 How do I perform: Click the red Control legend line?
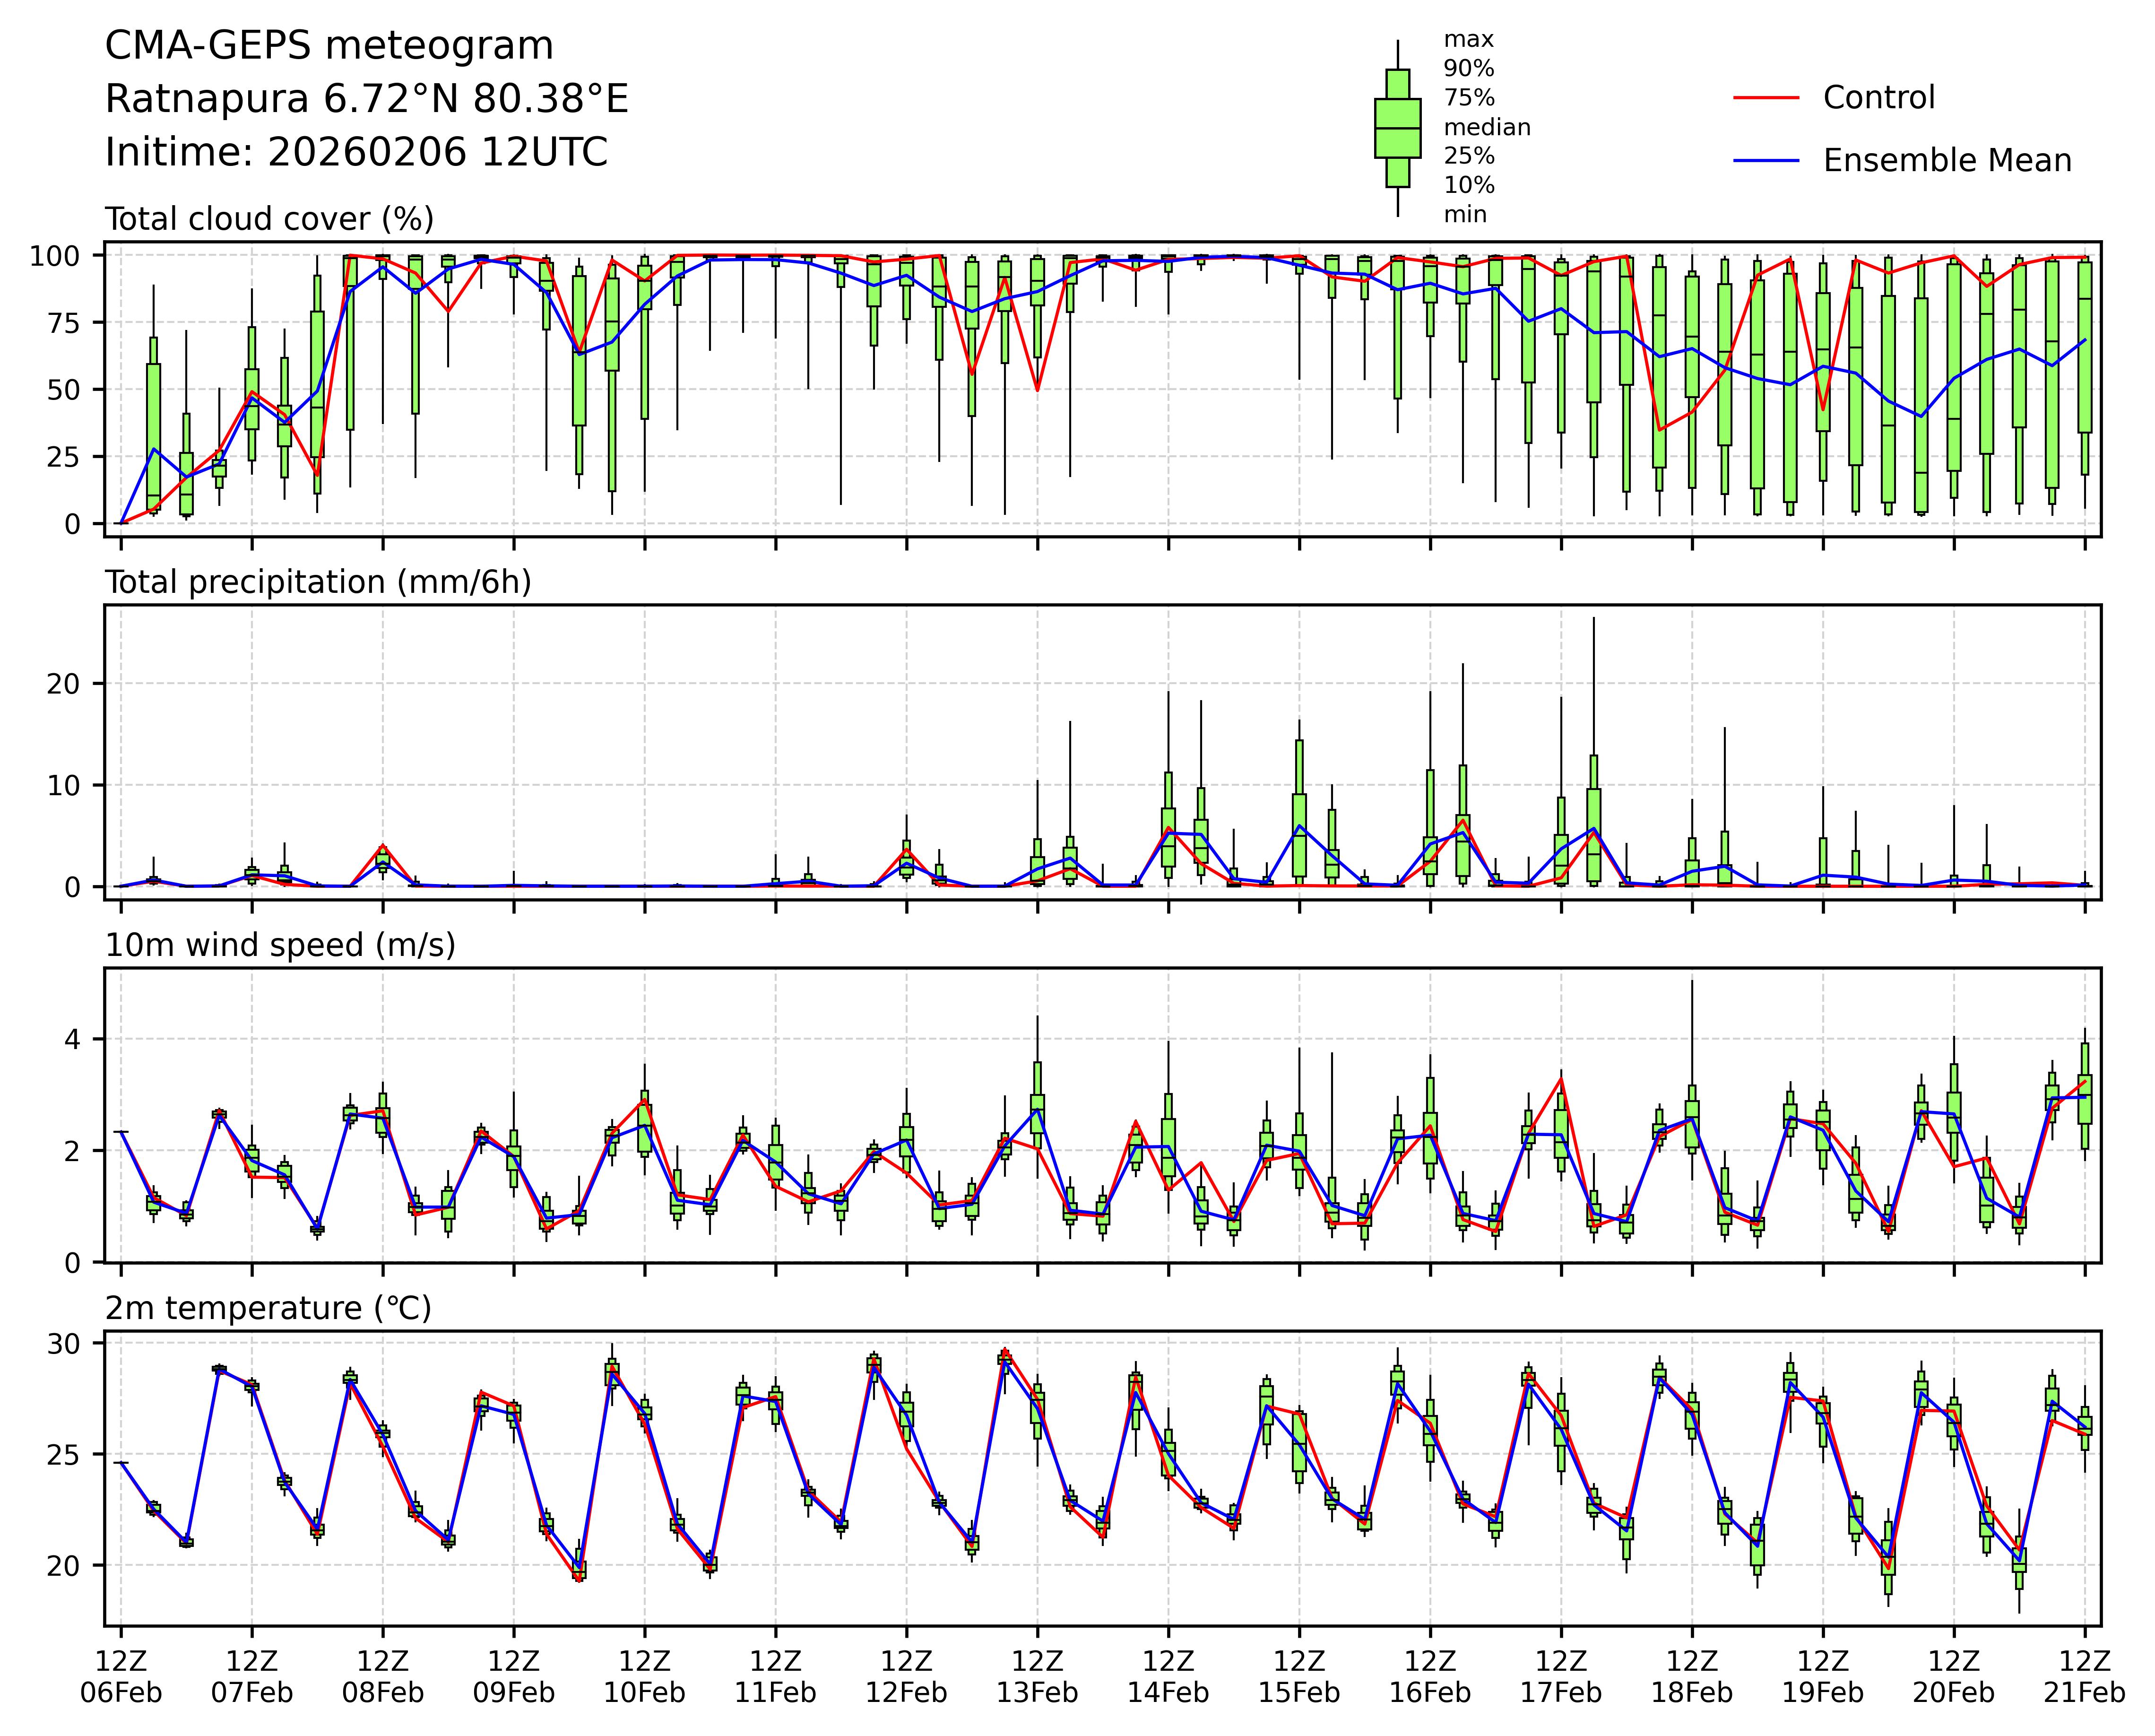pyautogui.click(x=1765, y=98)
